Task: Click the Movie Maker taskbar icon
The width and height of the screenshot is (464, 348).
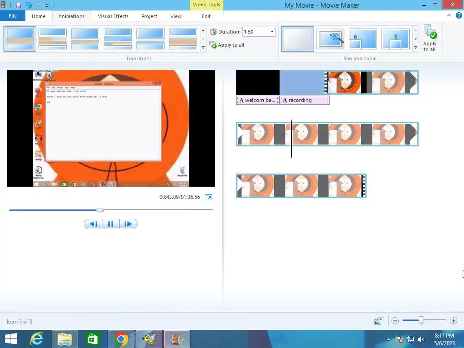Action: point(177,339)
